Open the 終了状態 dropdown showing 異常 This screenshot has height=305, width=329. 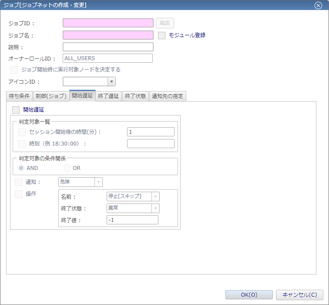click(133, 208)
